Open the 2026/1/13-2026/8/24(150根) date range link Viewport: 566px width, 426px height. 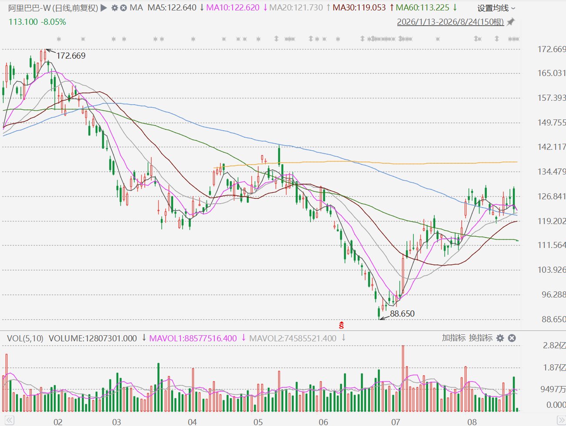coord(450,22)
